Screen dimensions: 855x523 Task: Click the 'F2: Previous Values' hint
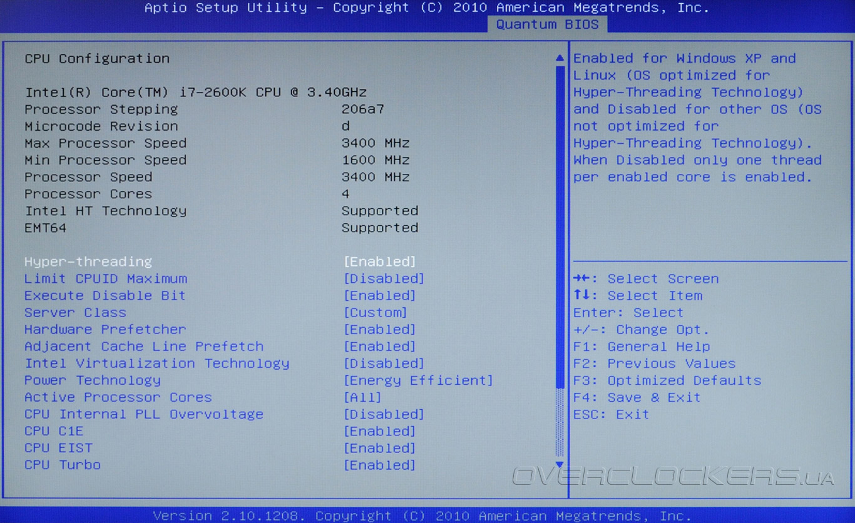(x=655, y=363)
